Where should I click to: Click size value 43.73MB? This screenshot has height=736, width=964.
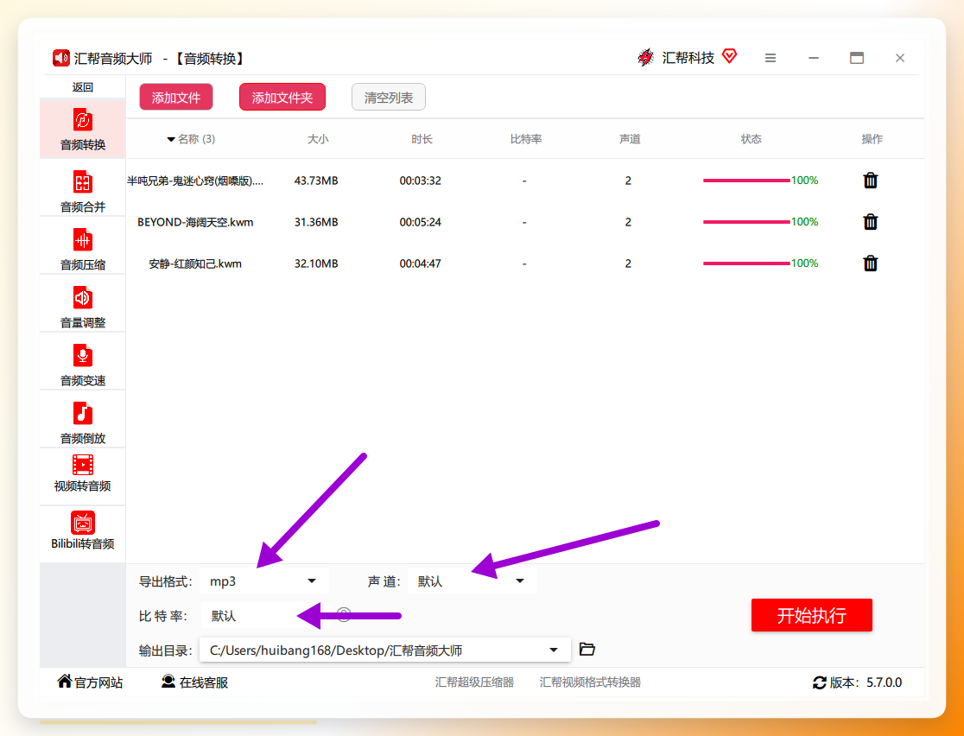(316, 181)
